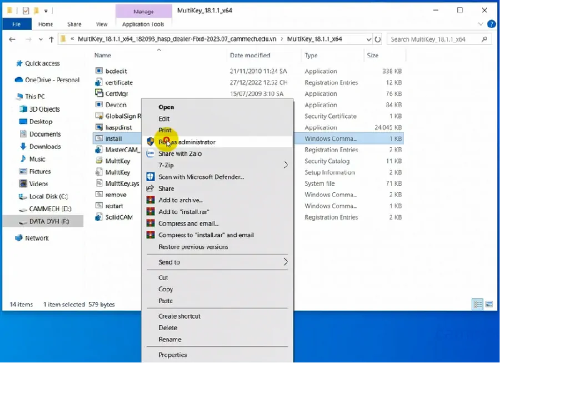Click the Help question mark icon
Viewport: 562px width, 408px height.
point(491,24)
